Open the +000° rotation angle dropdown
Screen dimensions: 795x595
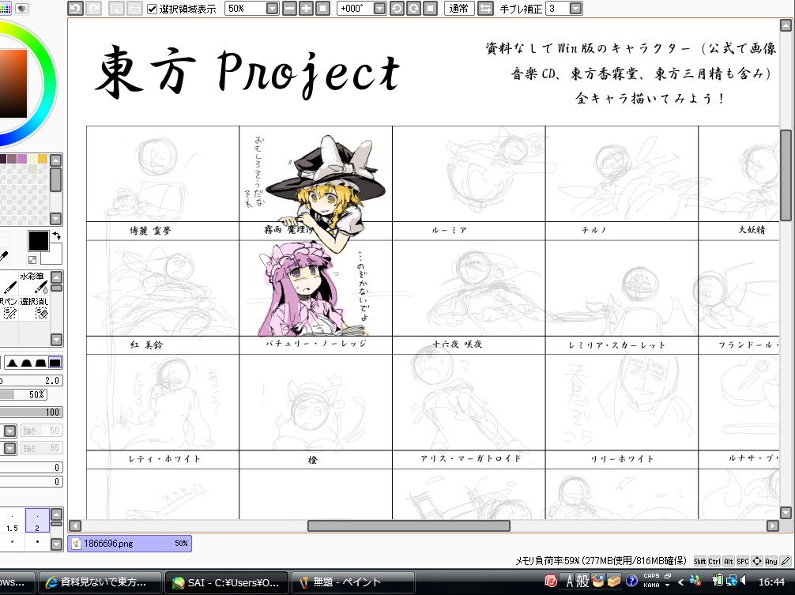point(379,9)
